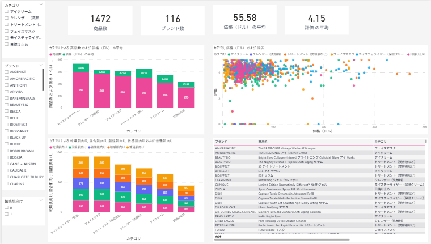Select フェイスマスク legend dot in scatter chart
The height and width of the screenshot is (244, 431).
coord(332,54)
